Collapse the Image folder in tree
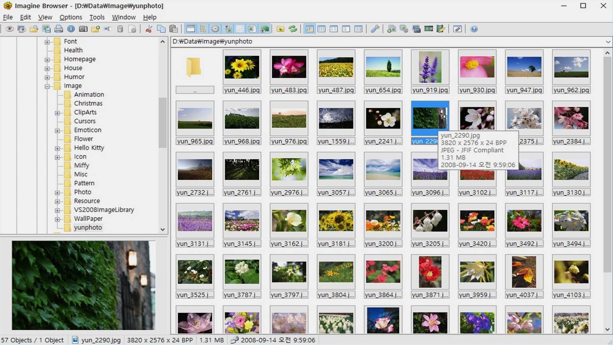613x345 pixels. pos(47,86)
